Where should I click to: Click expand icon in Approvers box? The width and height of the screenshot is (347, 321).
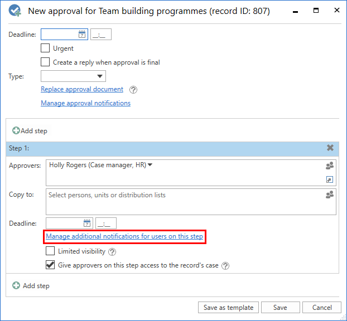(330, 179)
